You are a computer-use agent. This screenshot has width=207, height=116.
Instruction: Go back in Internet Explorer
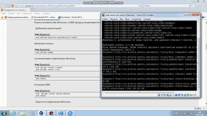point(3,6)
